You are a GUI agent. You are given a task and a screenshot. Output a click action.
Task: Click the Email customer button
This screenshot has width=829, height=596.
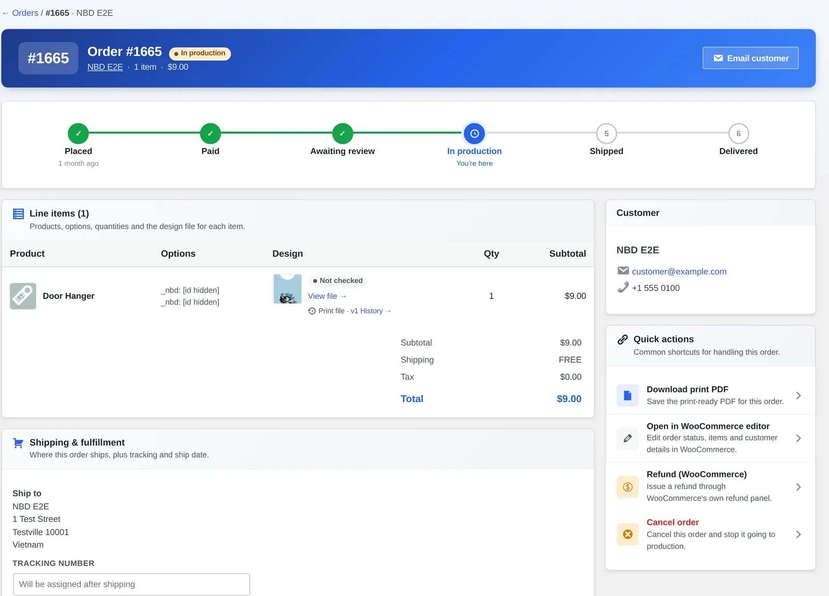[x=750, y=58]
